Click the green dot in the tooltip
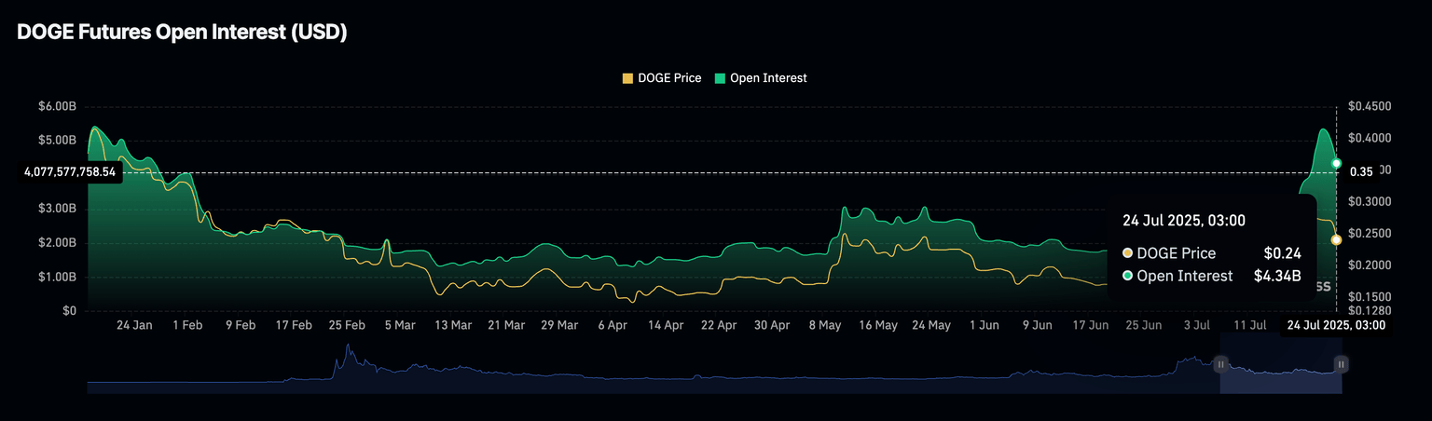 coord(1128,276)
